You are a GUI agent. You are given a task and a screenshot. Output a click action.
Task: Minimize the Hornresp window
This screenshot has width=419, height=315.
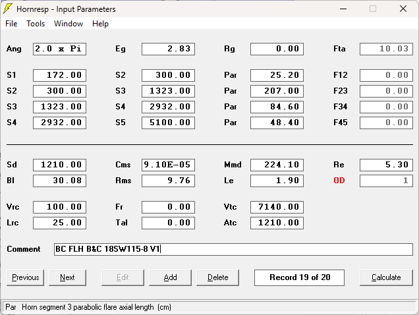[x=343, y=9]
